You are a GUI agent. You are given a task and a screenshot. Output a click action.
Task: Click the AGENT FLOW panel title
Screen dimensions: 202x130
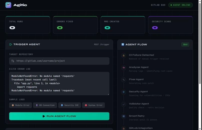[x=136, y=44]
